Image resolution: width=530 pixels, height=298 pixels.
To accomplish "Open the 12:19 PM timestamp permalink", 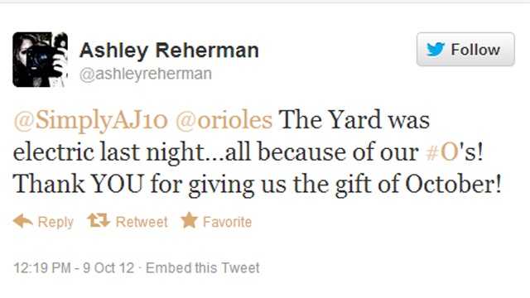I will (x=42, y=268).
